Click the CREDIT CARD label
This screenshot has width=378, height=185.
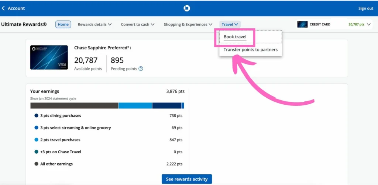pos(320,24)
